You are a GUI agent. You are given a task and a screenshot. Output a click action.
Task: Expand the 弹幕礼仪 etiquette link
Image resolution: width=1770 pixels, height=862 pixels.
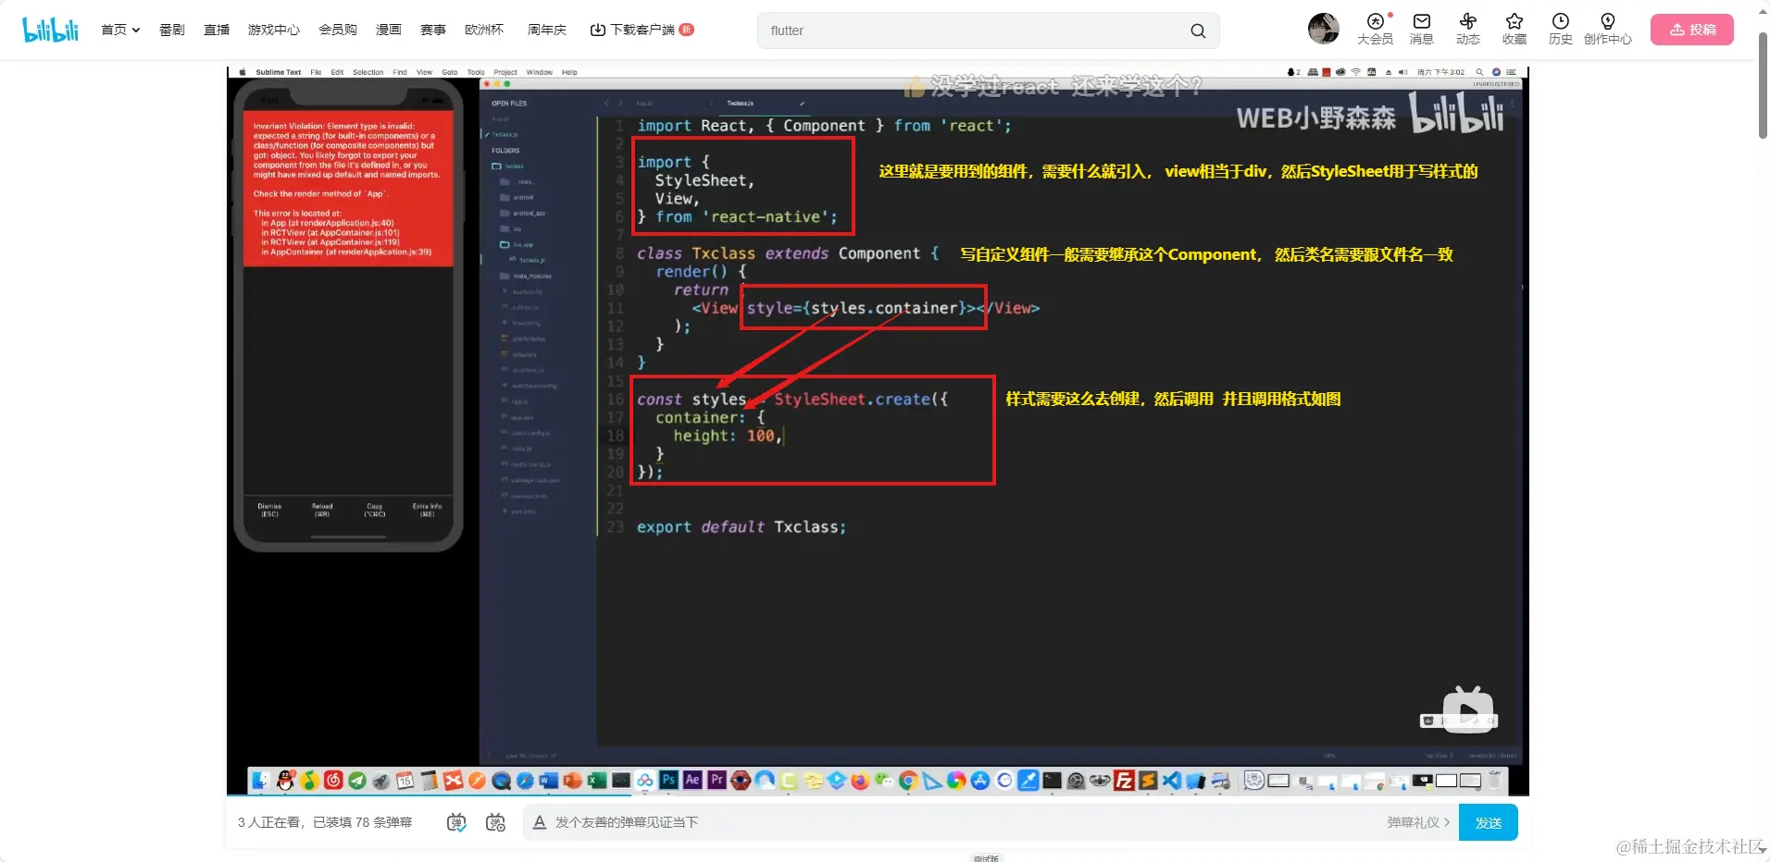tap(1418, 822)
